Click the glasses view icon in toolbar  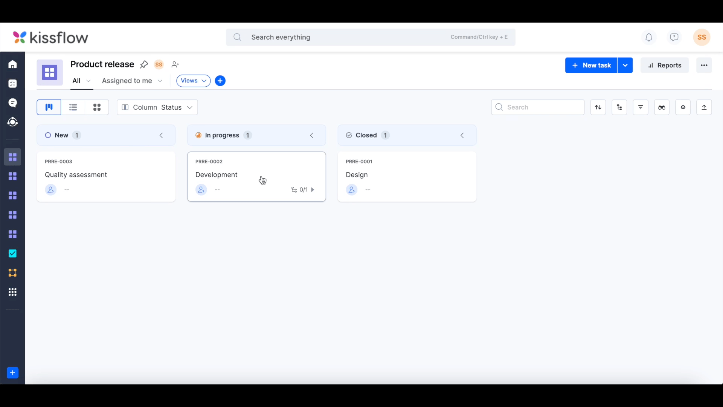(x=662, y=107)
